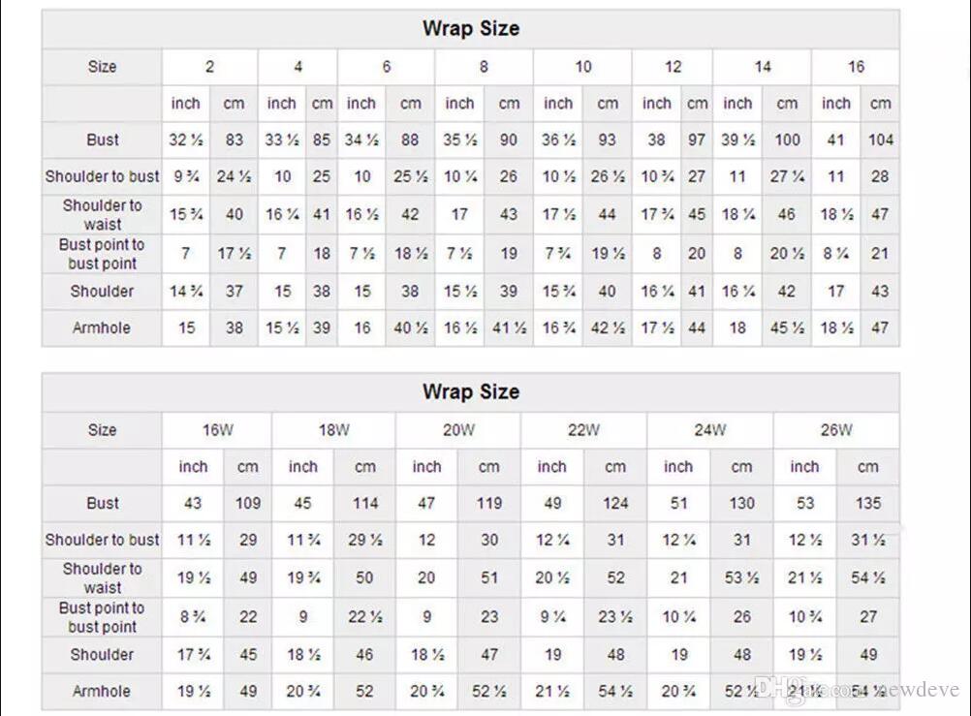This screenshot has height=716, width=971.
Task: Select the 100 cm bust cell for size 14
Action: 787,140
